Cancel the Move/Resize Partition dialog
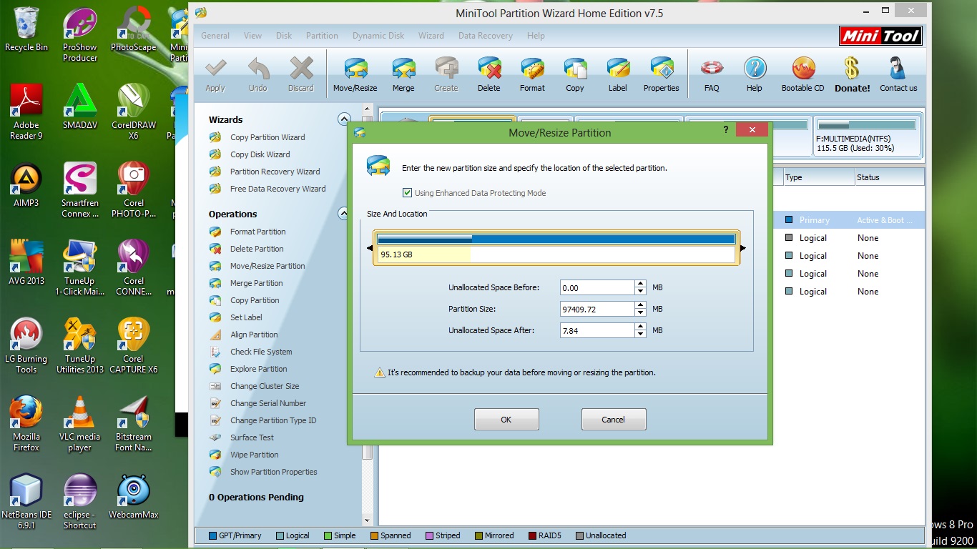The image size is (977, 549). point(614,420)
